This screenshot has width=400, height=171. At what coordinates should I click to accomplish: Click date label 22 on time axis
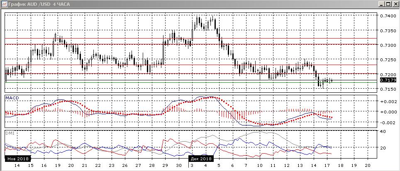point(98,165)
